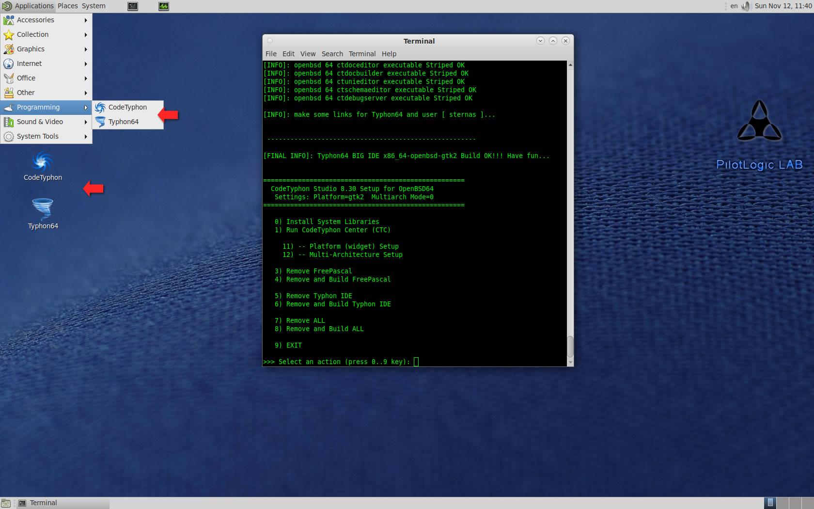
Task: Click the Programming category icon
Action: point(9,107)
